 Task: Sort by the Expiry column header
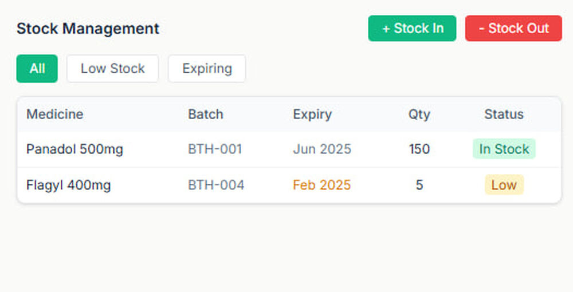312,114
